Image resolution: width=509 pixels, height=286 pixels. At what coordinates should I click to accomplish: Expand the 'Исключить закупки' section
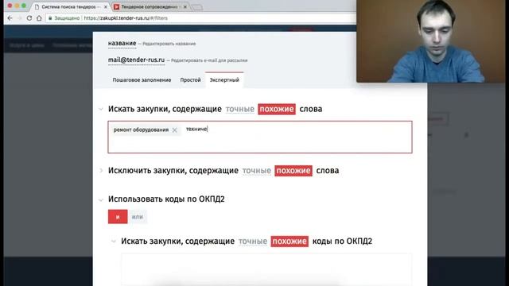pos(101,171)
